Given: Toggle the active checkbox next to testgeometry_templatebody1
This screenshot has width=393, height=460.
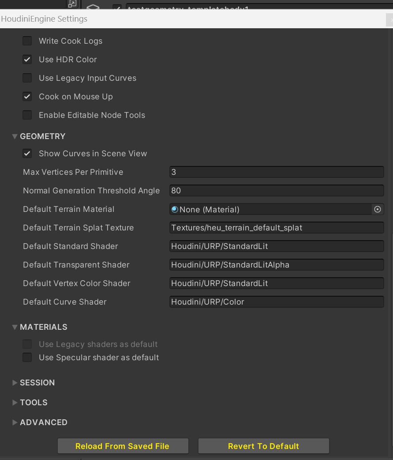Looking at the screenshot, I should point(117,7).
